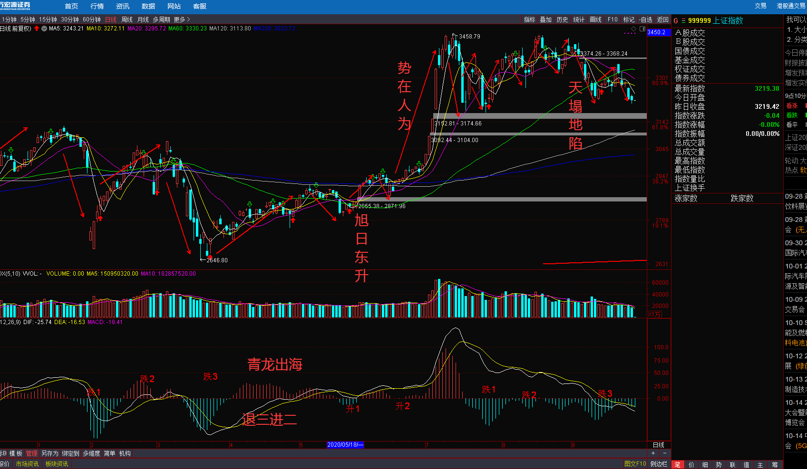Click the diamond icon at chart top-right

[633, 29]
